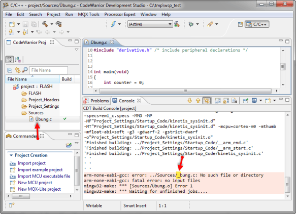Screen dimensions: 296x214
Task: Click the Build hammer icon
Action: pyautogui.click(x=45, y=24)
